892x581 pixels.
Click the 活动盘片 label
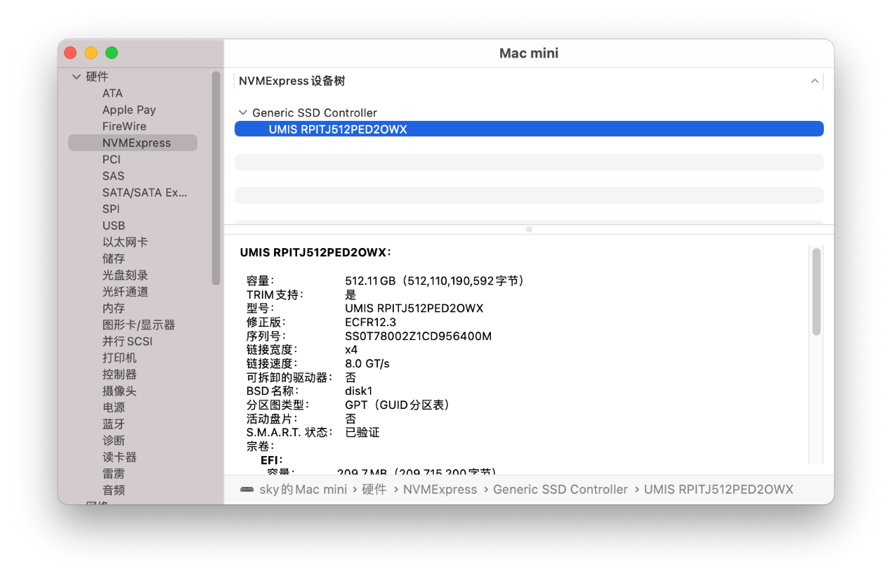click(271, 419)
